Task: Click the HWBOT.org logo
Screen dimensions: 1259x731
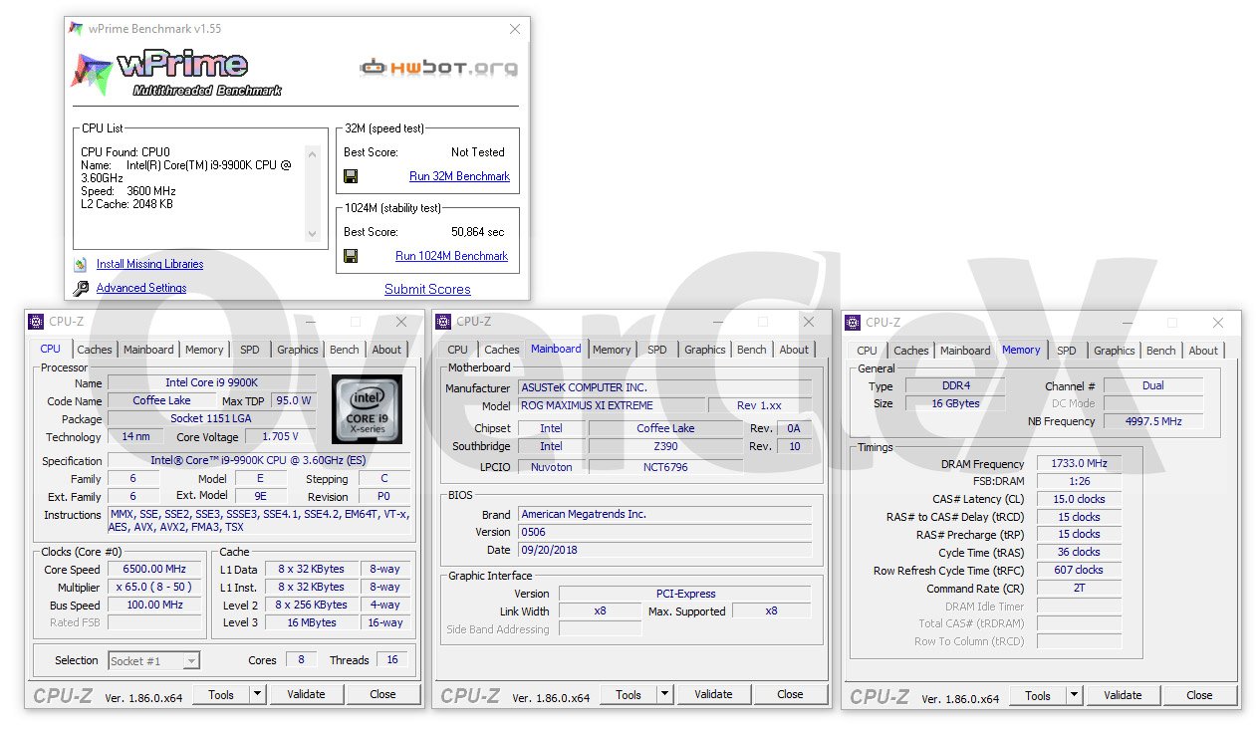Action: coord(439,68)
